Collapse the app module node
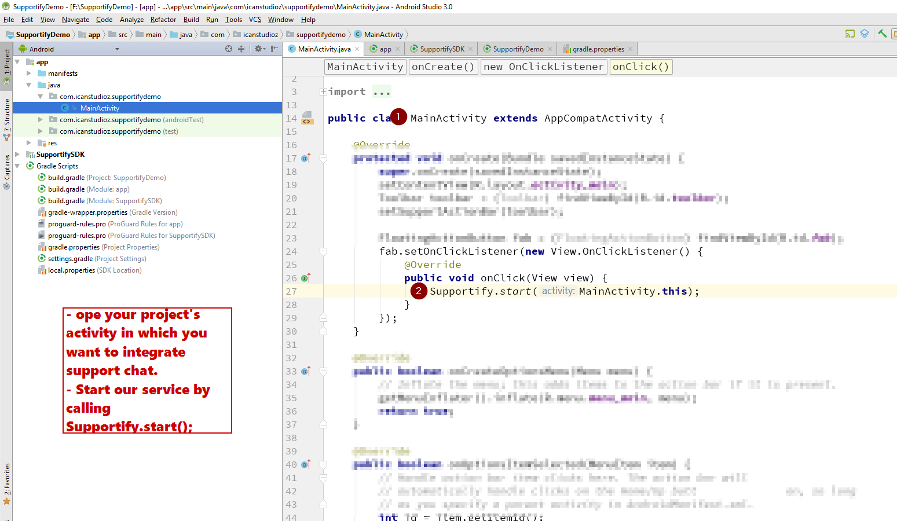 click(17, 62)
